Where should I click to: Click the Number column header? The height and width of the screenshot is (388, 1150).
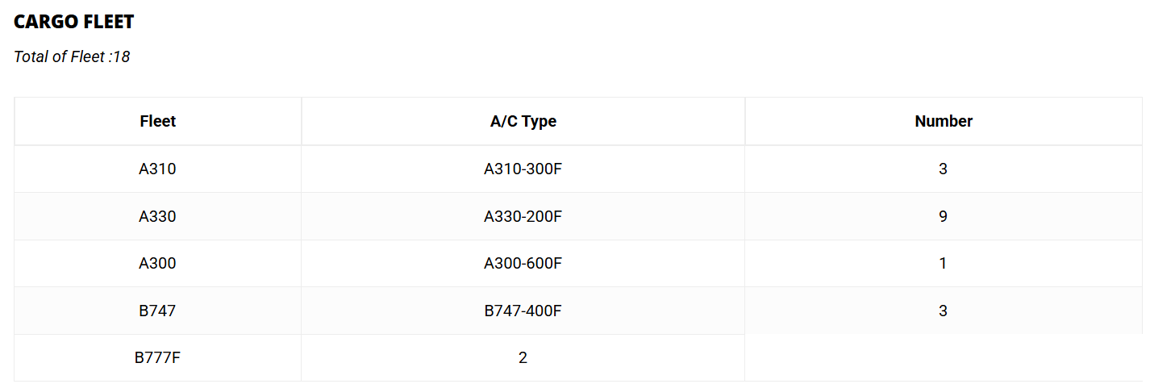tap(944, 121)
